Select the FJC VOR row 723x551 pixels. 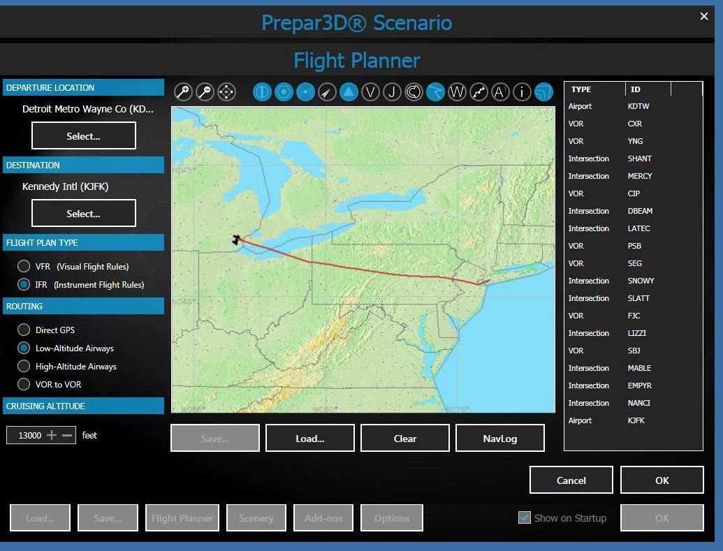[633, 316]
